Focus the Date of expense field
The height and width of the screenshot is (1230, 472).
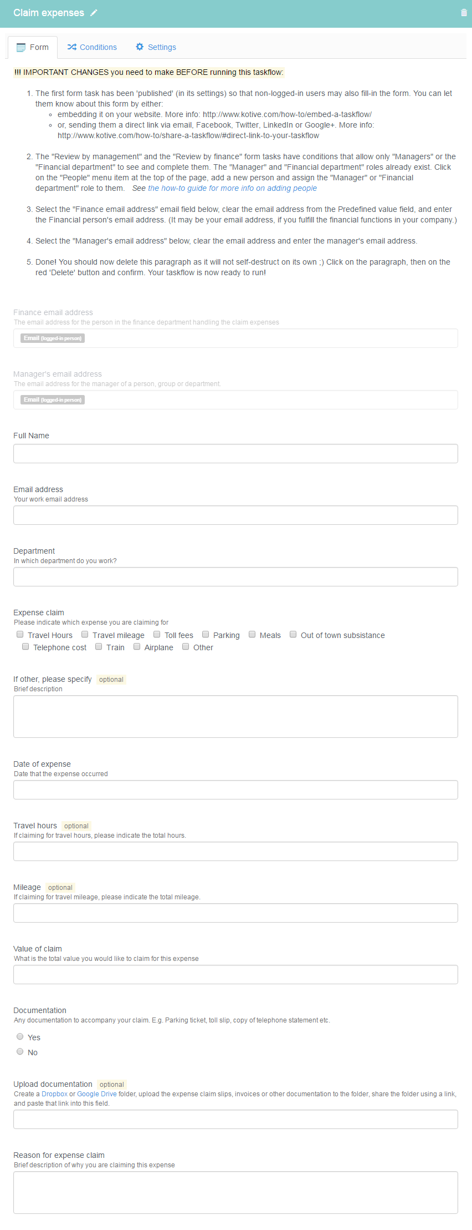pyautogui.click(x=235, y=789)
